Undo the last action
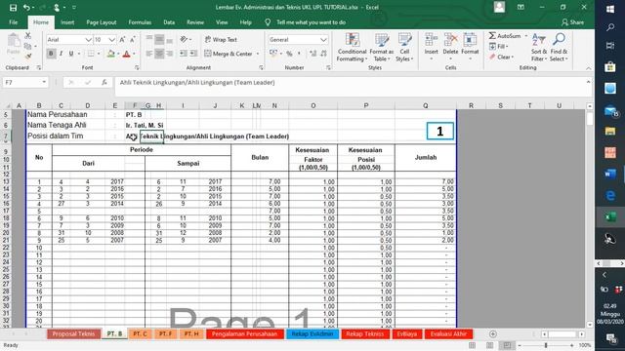 (x=26, y=8)
